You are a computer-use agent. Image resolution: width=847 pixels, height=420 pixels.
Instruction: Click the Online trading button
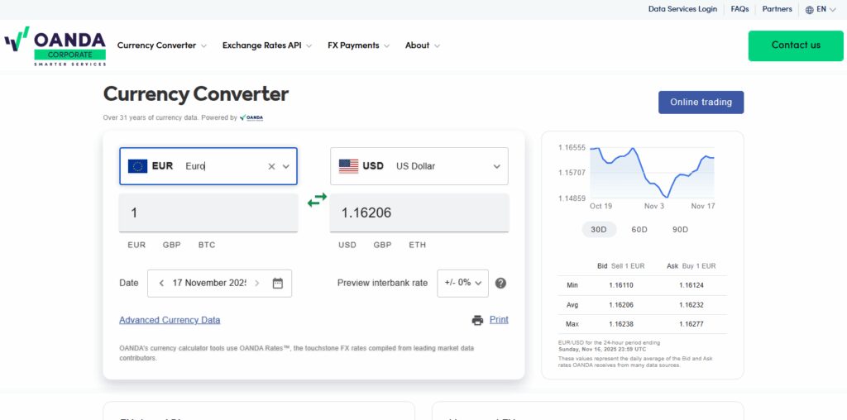click(701, 103)
